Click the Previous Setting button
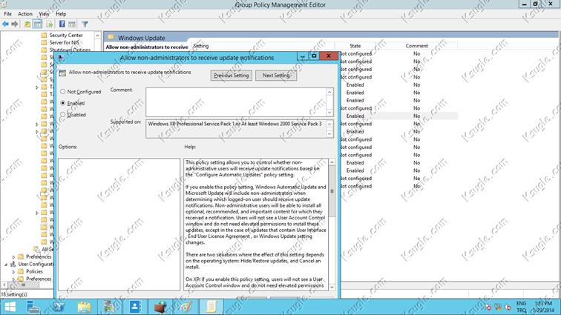The height and width of the screenshot is (315, 561). 231,76
